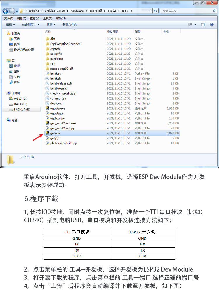Image resolution: width=219 pixels, height=290 pixels.
Task: Click the back navigation arrow button
Action: [x=6, y=11]
